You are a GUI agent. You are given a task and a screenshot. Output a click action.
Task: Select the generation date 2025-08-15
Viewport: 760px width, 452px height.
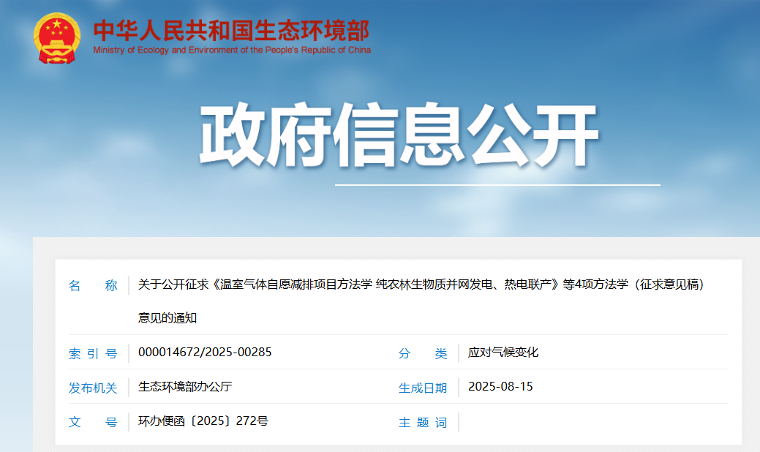[x=501, y=387]
